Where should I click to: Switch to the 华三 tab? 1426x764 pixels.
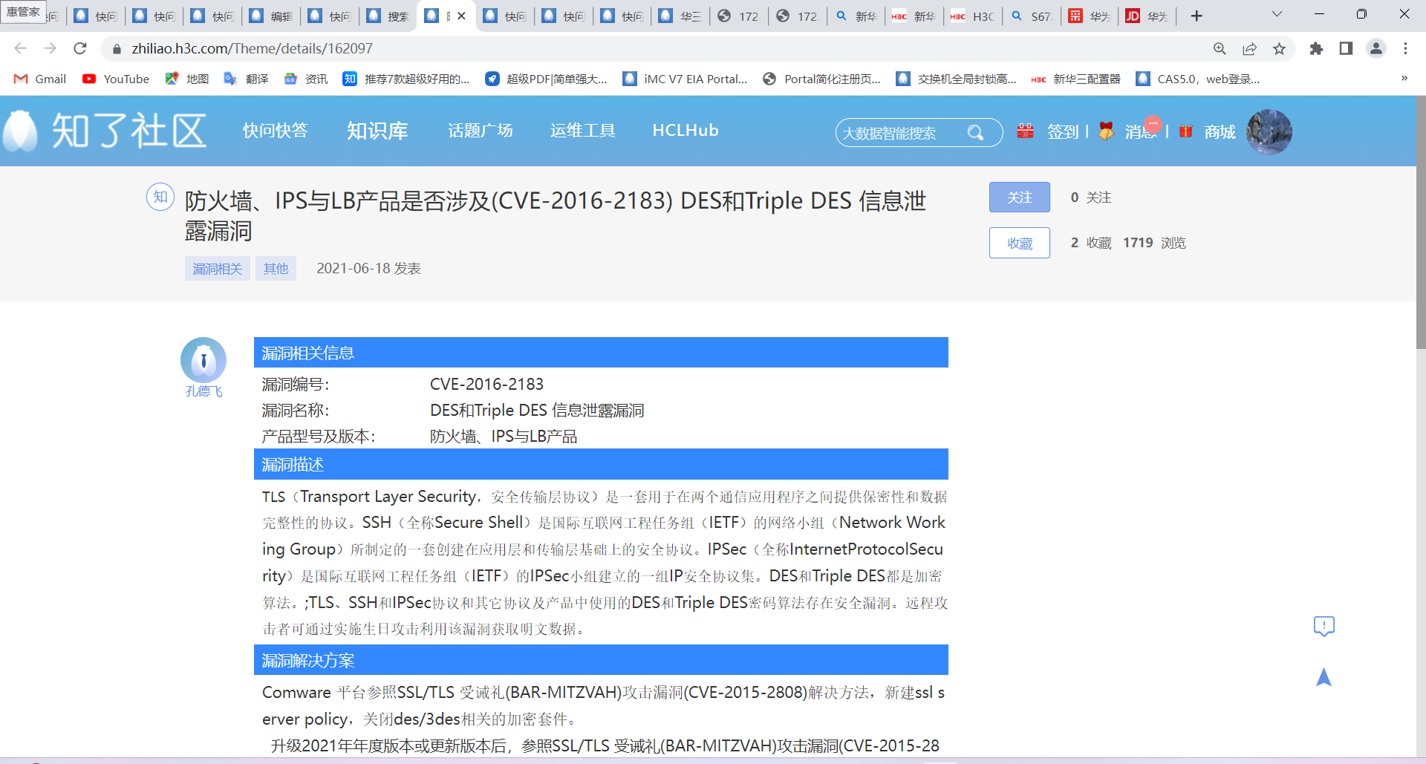point(681,16)
